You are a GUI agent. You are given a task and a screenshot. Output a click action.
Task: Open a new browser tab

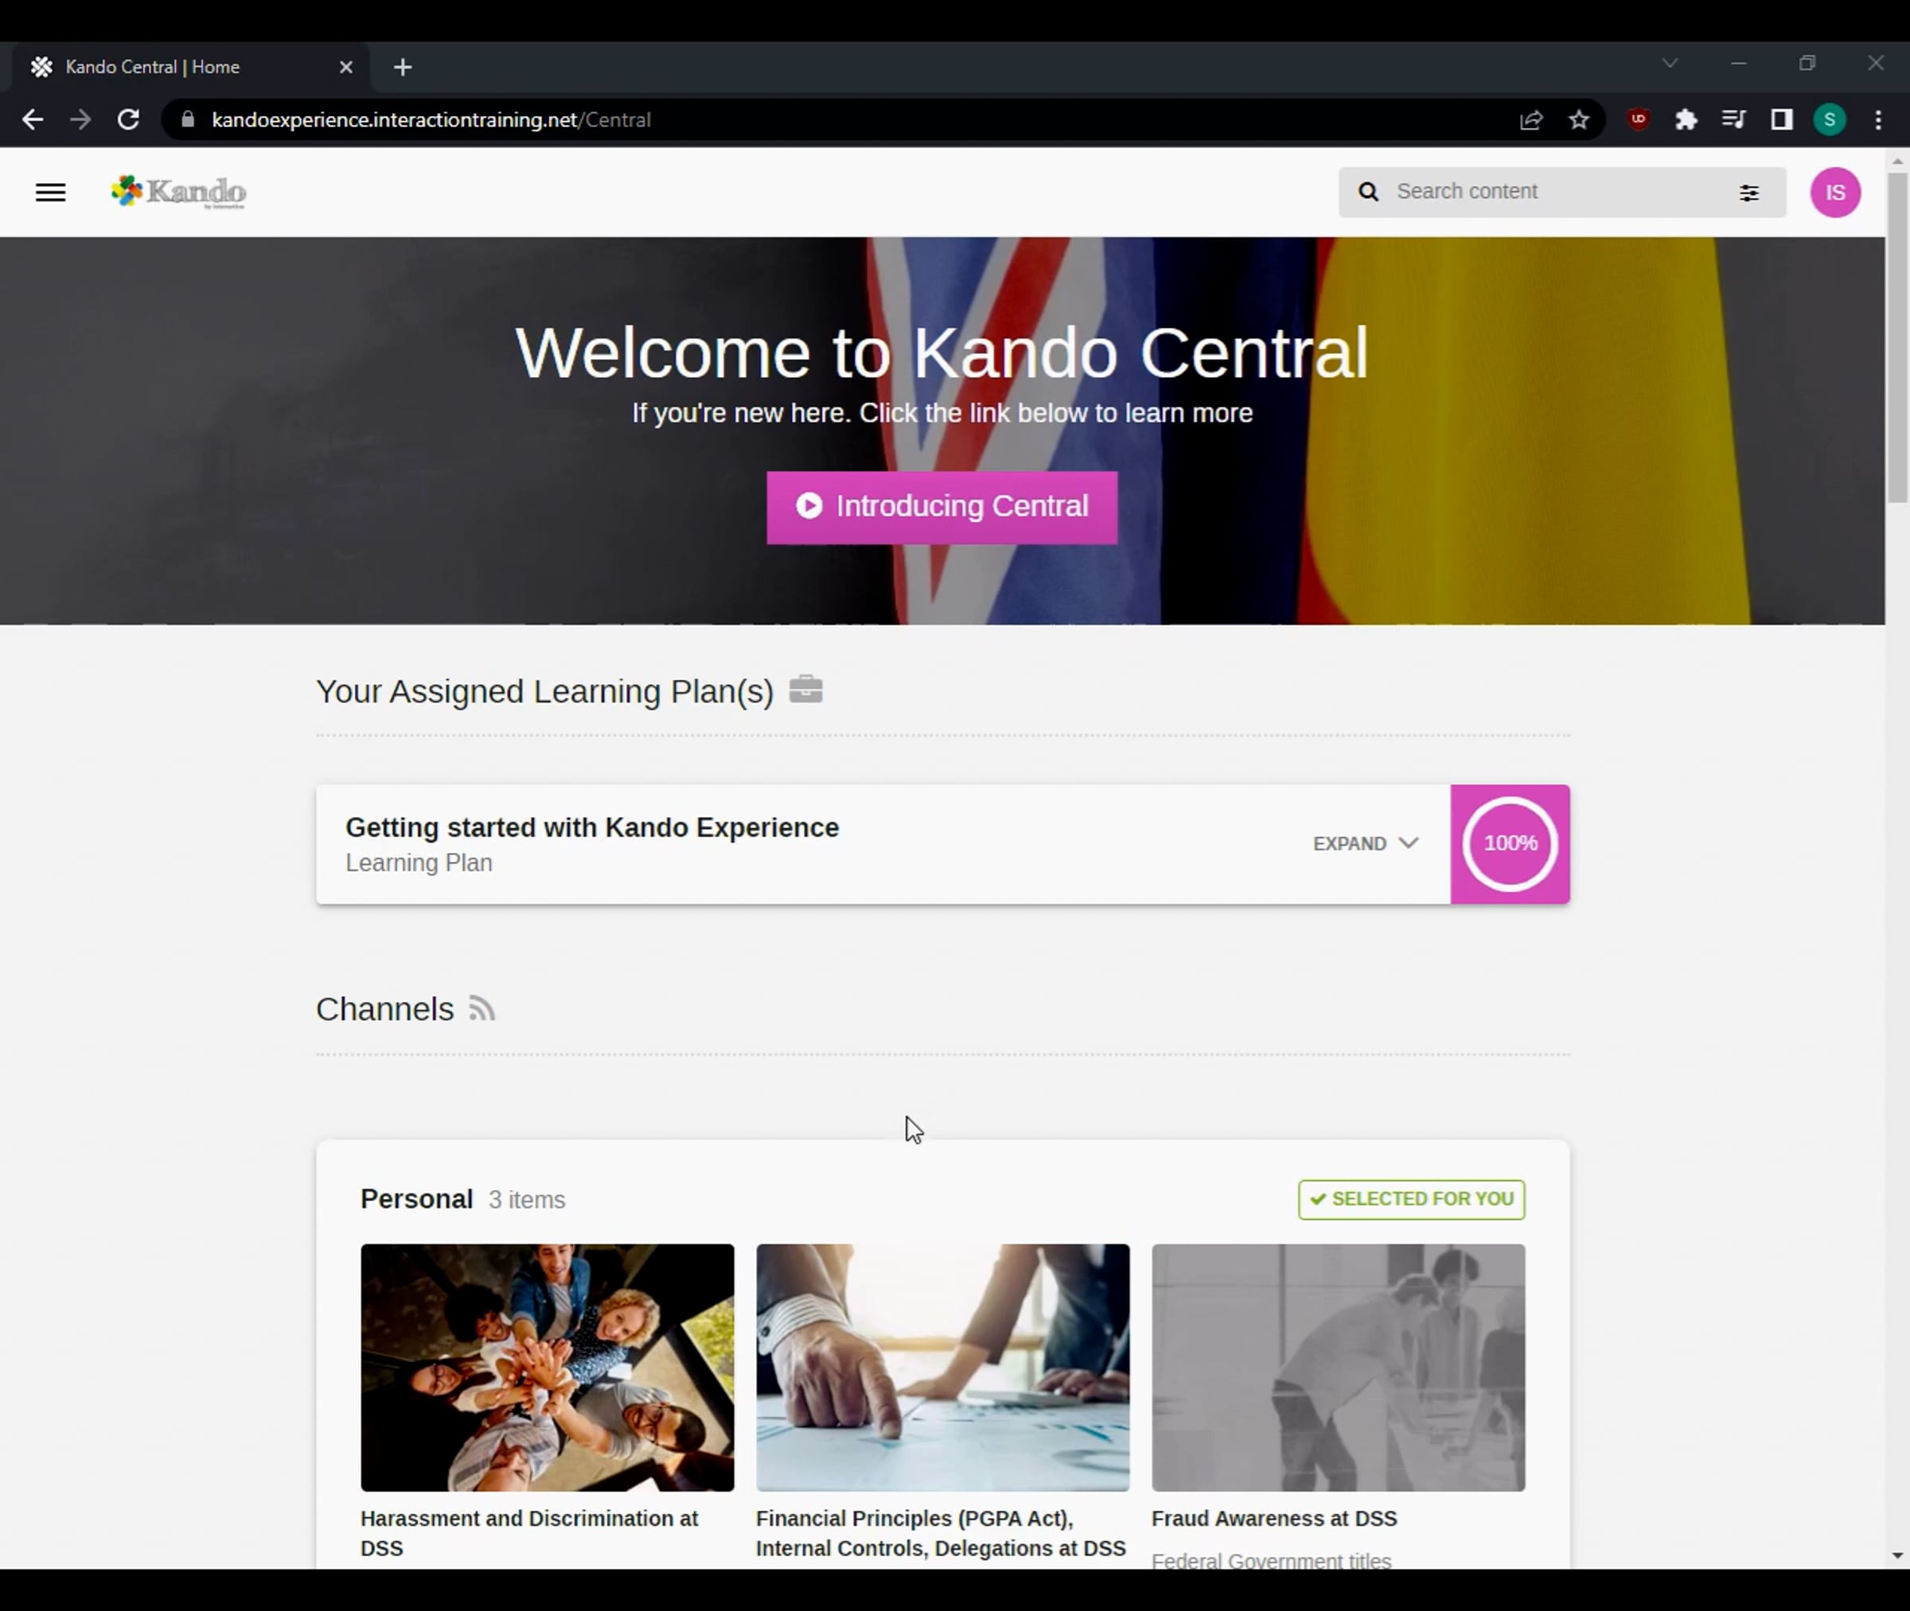[x=403, y=67]
